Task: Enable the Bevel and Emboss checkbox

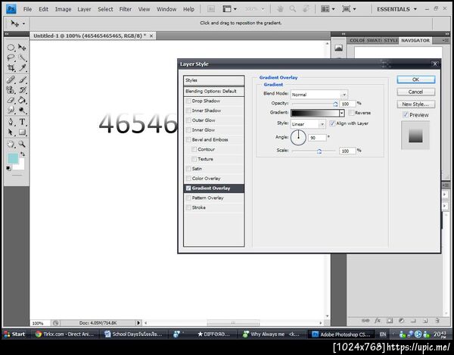Action: (188, 139)
